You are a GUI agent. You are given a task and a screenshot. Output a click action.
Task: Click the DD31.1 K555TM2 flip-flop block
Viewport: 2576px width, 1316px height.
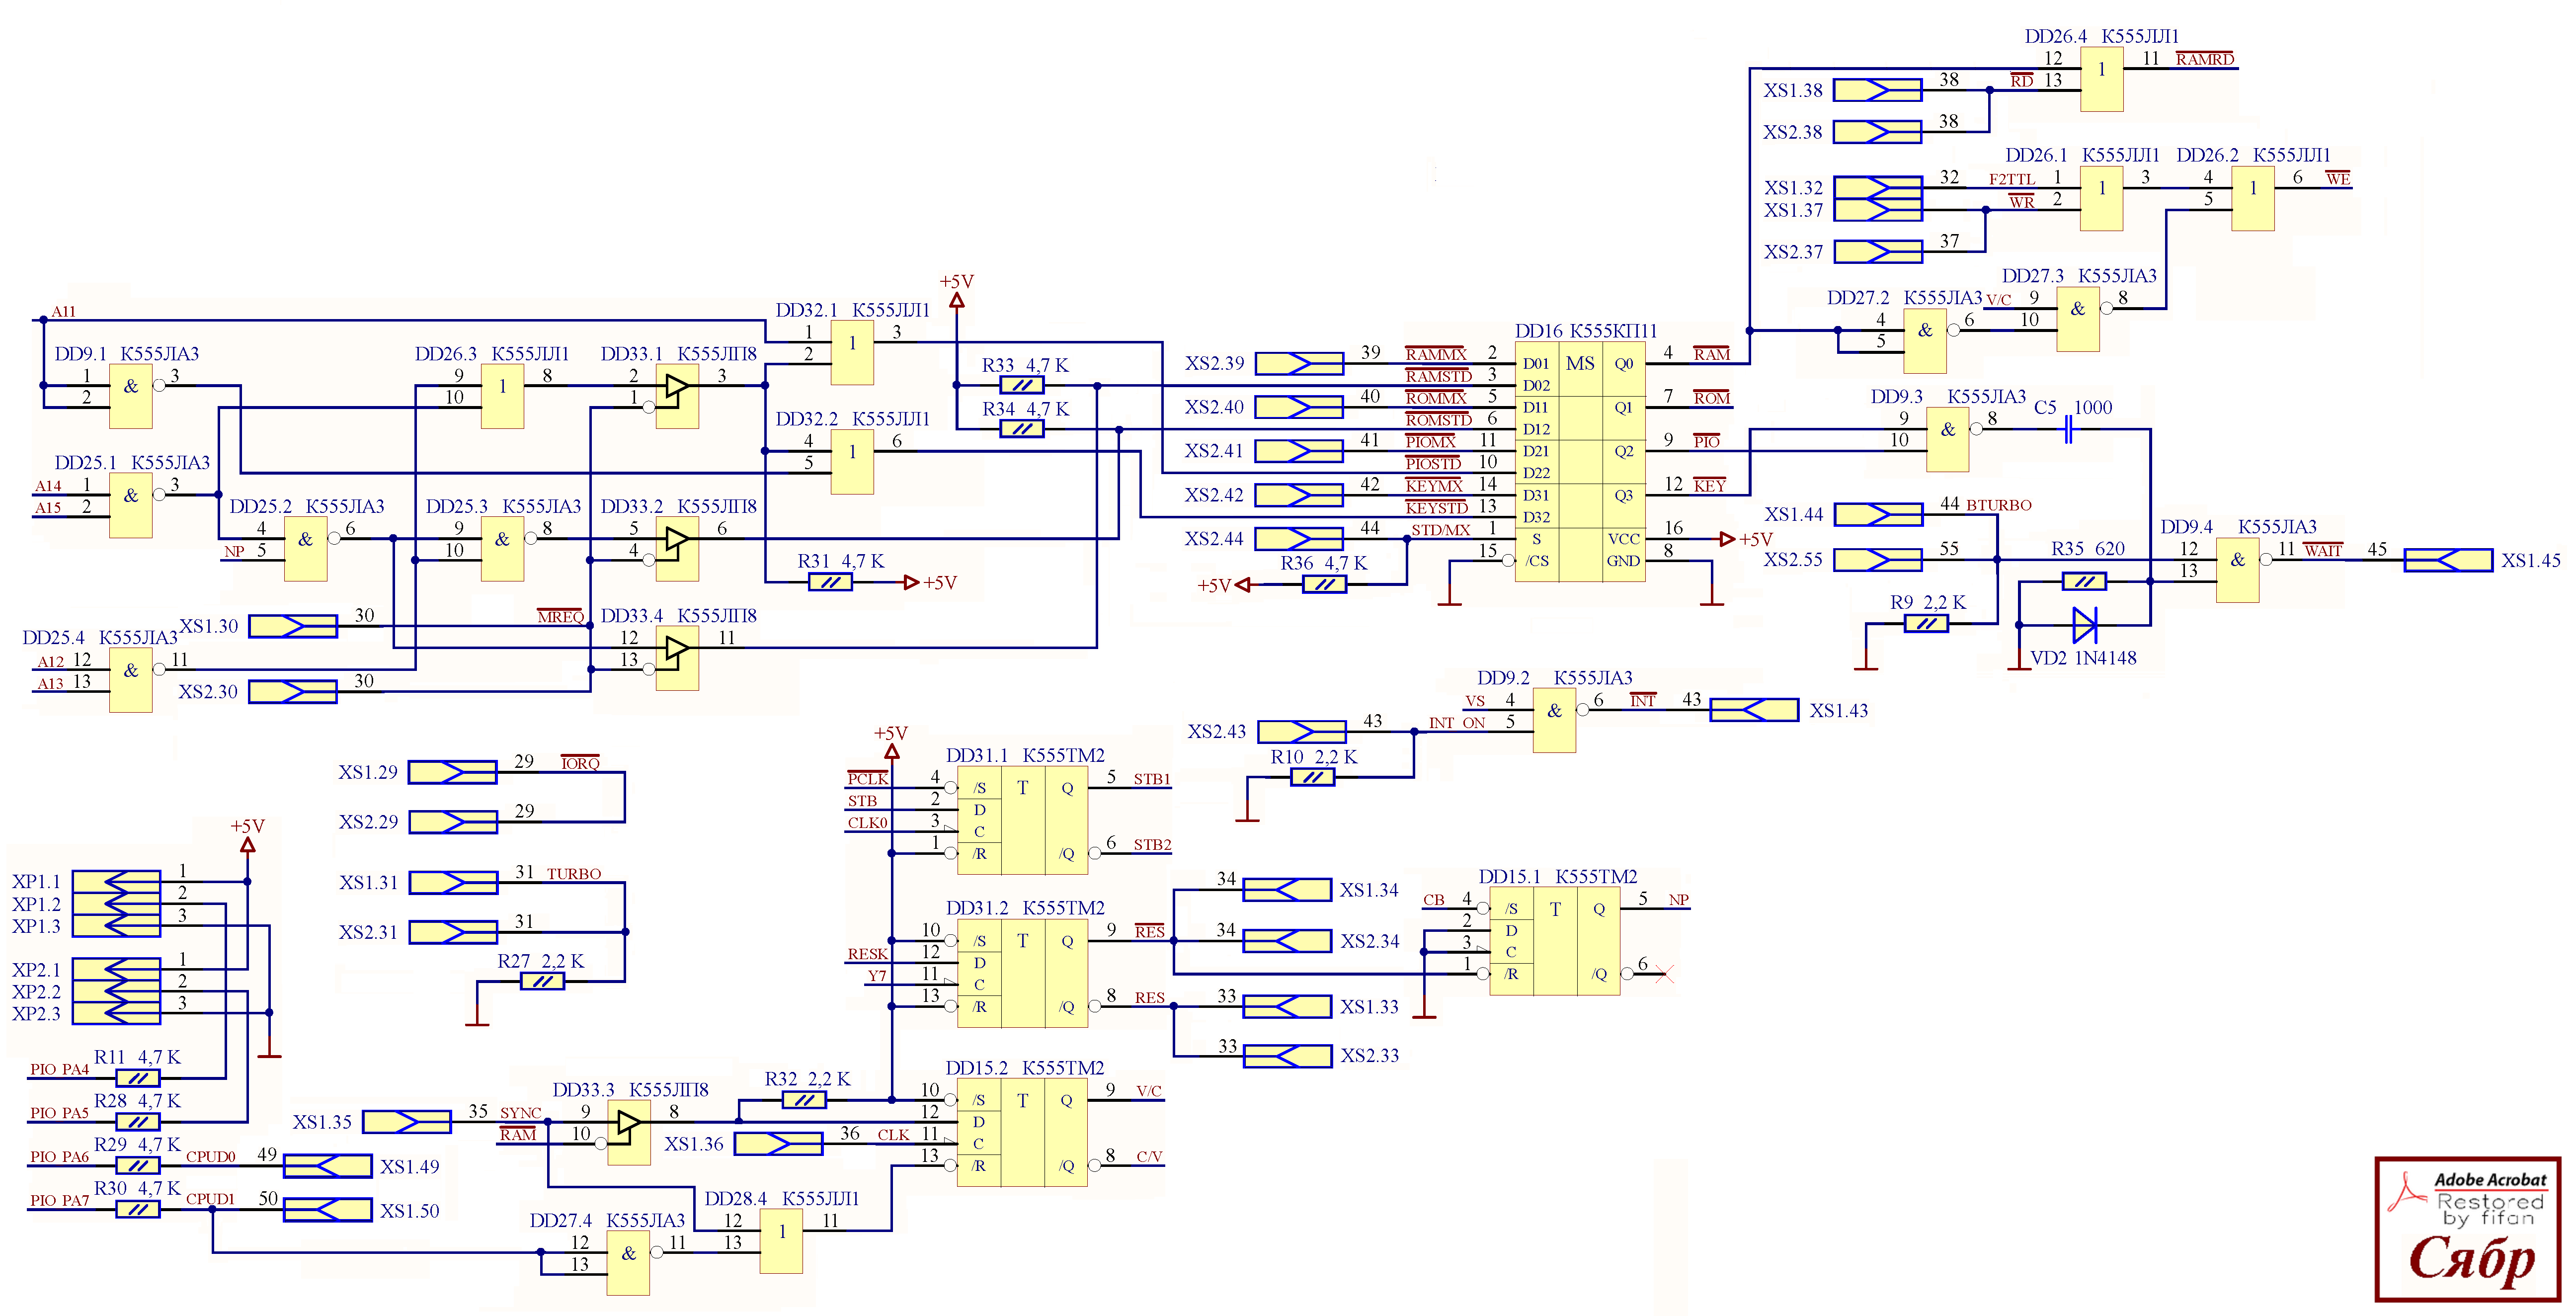coord(1023,820)
